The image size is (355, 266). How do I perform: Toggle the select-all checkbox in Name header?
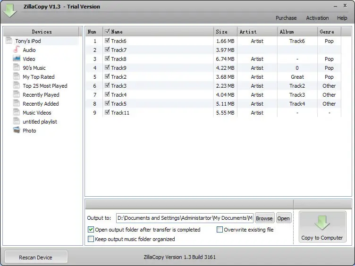(107, 31)
